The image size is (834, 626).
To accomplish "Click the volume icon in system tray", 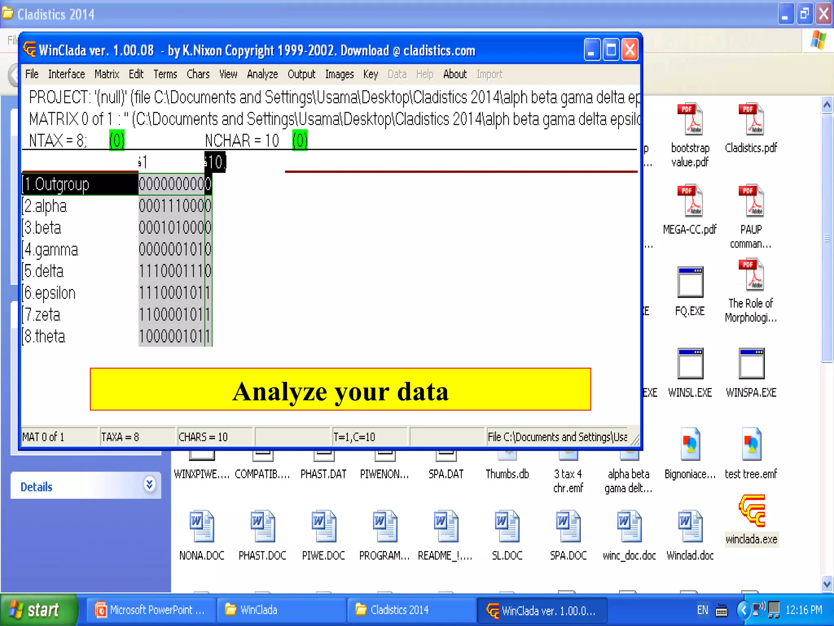I will [x=759, y=610].
